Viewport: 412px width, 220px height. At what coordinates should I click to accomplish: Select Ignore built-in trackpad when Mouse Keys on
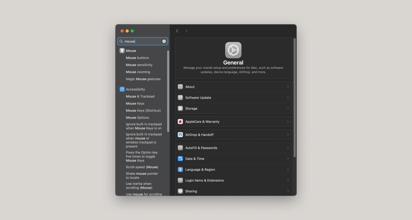(x=144, y=126)
